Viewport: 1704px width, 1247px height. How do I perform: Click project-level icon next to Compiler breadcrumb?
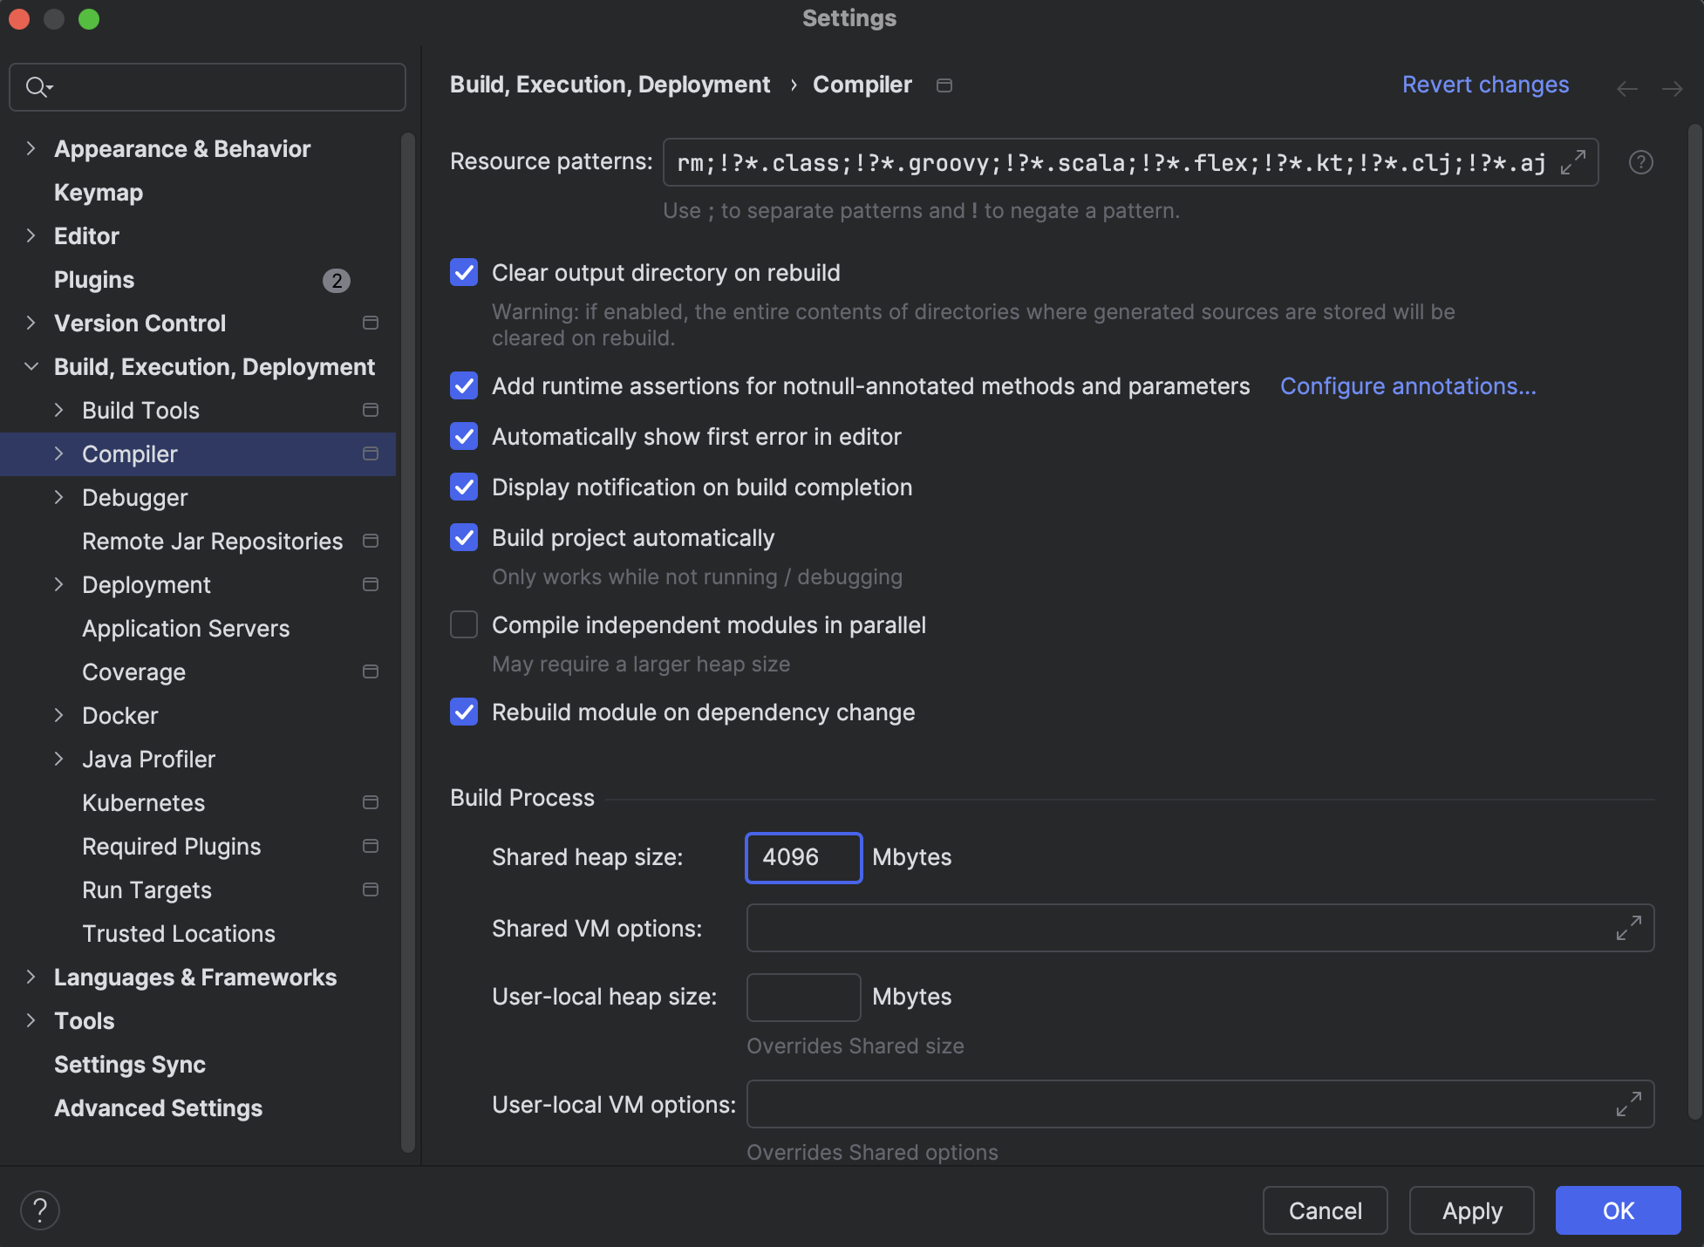944,85
